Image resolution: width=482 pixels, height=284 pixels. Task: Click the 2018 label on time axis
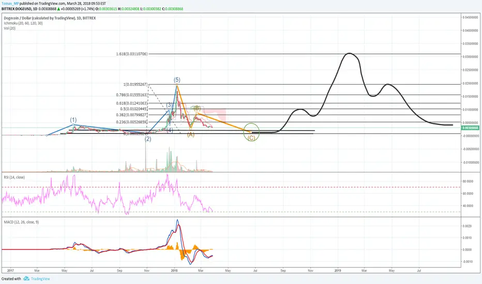(174, 271)
